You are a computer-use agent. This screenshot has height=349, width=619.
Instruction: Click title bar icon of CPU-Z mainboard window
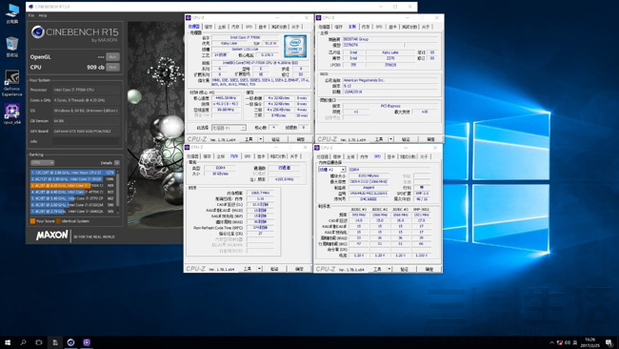click(319, 18)
